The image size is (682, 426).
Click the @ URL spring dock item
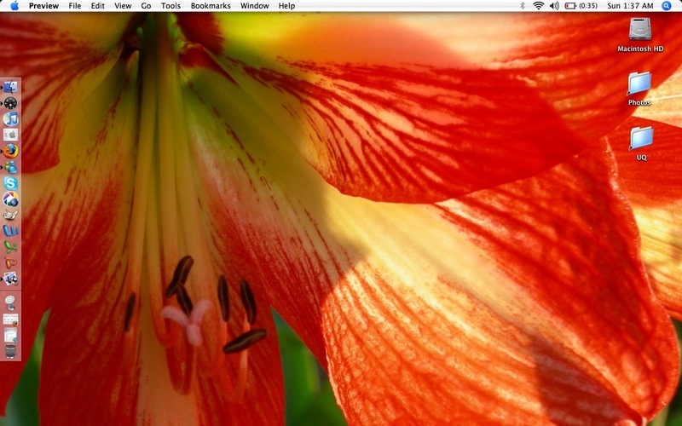tap(10, 302)
